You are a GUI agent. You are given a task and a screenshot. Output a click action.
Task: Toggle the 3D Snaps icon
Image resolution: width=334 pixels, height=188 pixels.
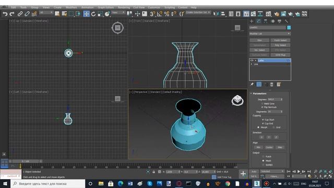click(x=152, y=14)
